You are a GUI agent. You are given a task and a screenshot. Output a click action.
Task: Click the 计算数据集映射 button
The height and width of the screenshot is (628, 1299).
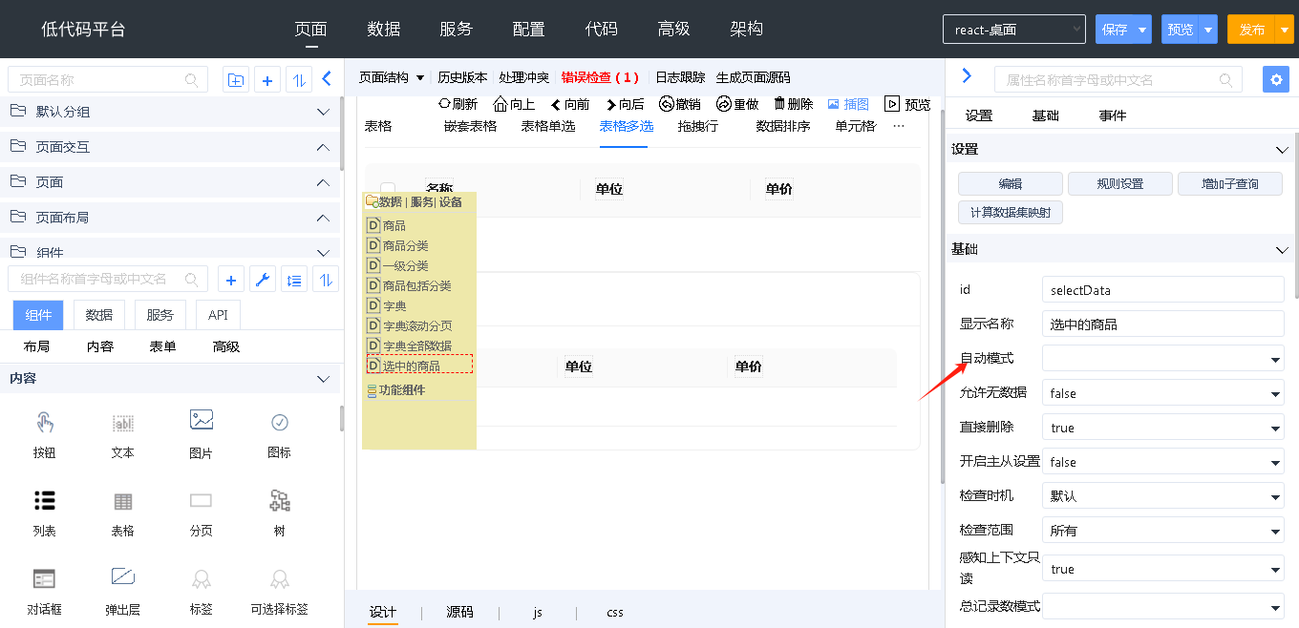pos(1011,213)
